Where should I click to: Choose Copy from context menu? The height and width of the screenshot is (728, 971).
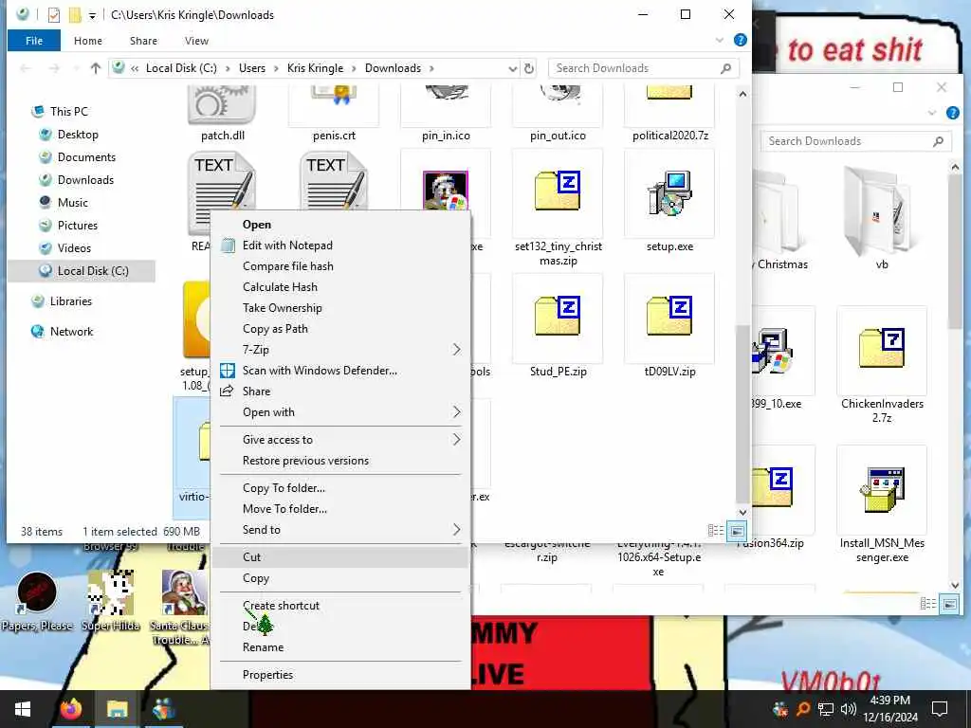pos(340,578)
